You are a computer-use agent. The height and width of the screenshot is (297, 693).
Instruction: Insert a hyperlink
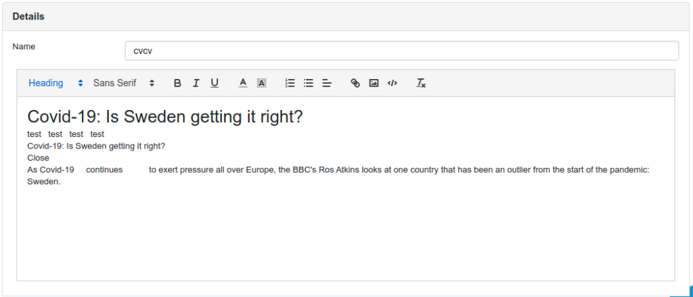click(355, 83)
